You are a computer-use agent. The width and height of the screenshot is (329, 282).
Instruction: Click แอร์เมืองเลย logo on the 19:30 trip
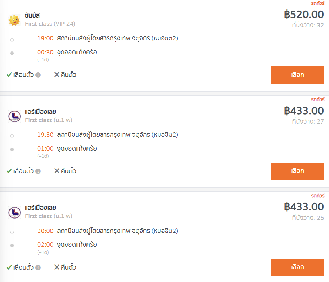(x=15, y=116)
